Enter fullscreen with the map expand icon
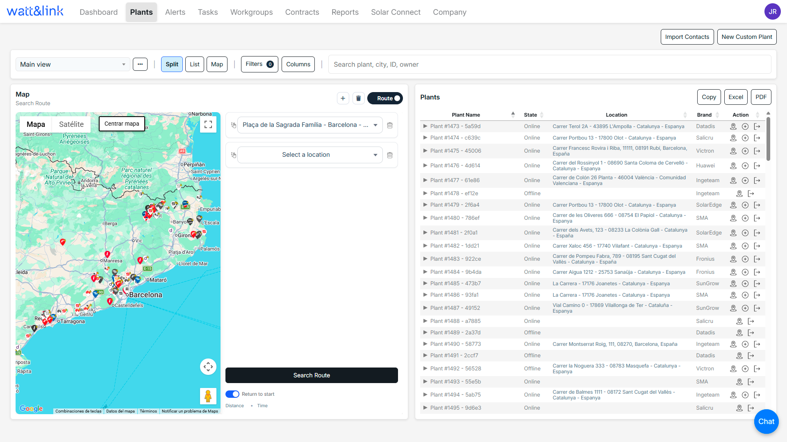787x442 pixels. pos(208,124)
